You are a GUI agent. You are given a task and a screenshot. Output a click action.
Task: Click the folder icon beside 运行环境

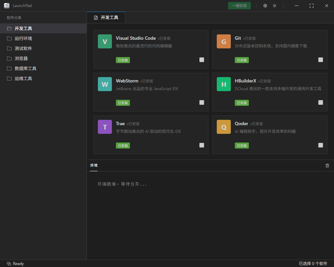(9, 38)
